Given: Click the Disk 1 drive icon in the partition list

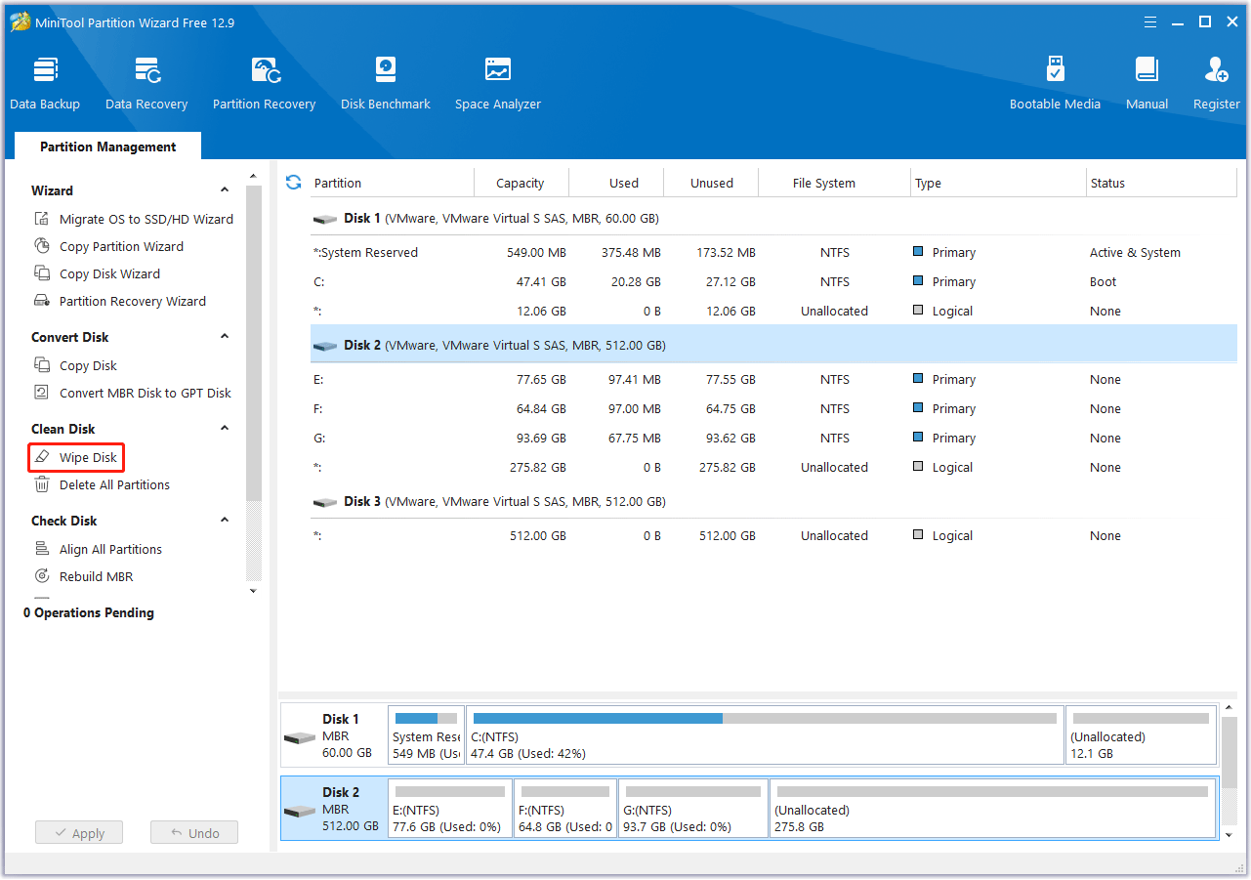Looking at the screenshot, I should (x=324, y=219).
